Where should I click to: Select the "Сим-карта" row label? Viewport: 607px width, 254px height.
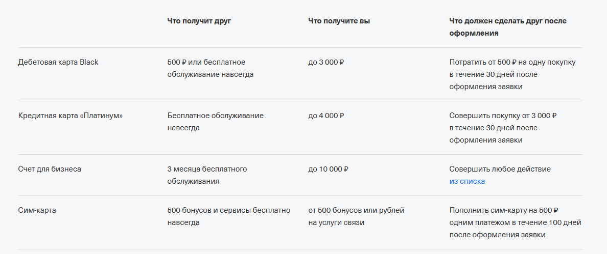37,210
